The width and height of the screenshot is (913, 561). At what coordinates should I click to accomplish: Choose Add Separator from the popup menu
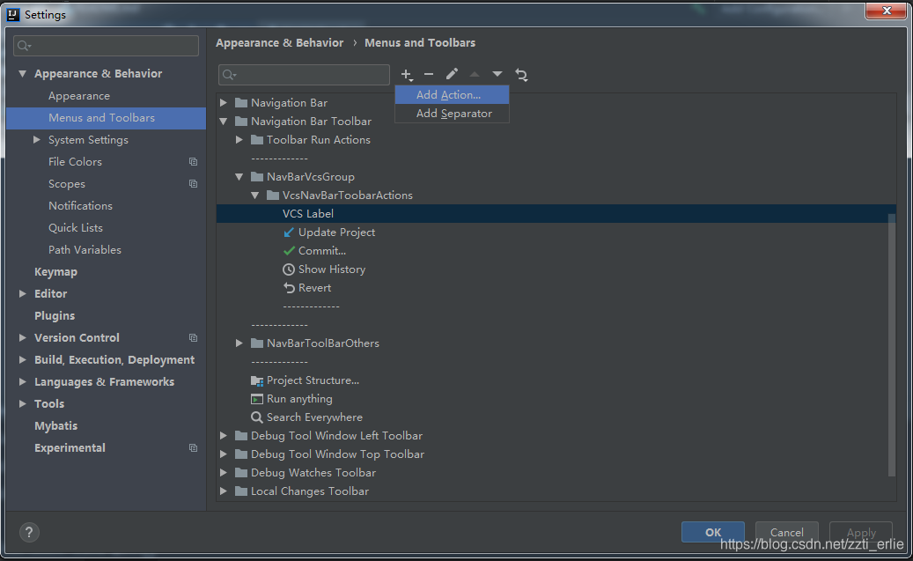click(x=453, y=114)
